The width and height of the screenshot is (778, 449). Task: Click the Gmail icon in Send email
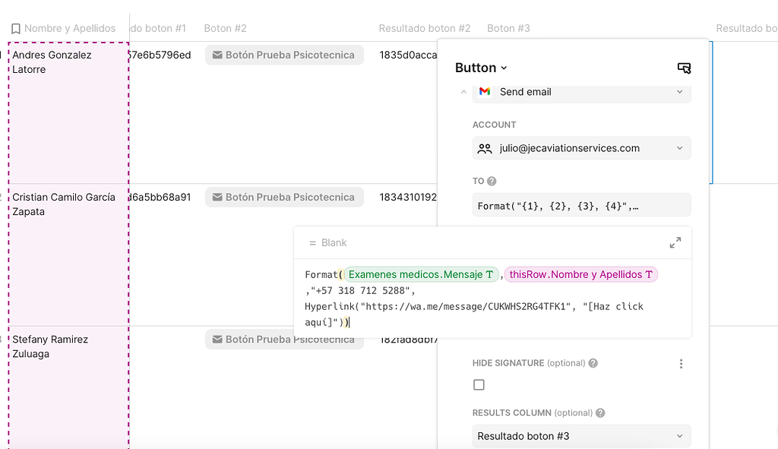point(484,92)
